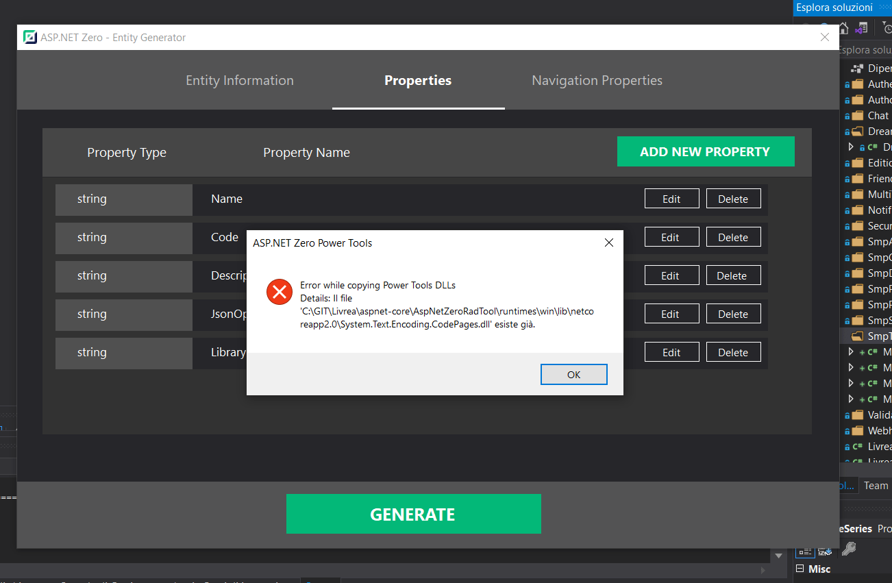The height and width of the screenshot is (583, 892).
Task: Click the Property Type column header
Action: (127, 152)
